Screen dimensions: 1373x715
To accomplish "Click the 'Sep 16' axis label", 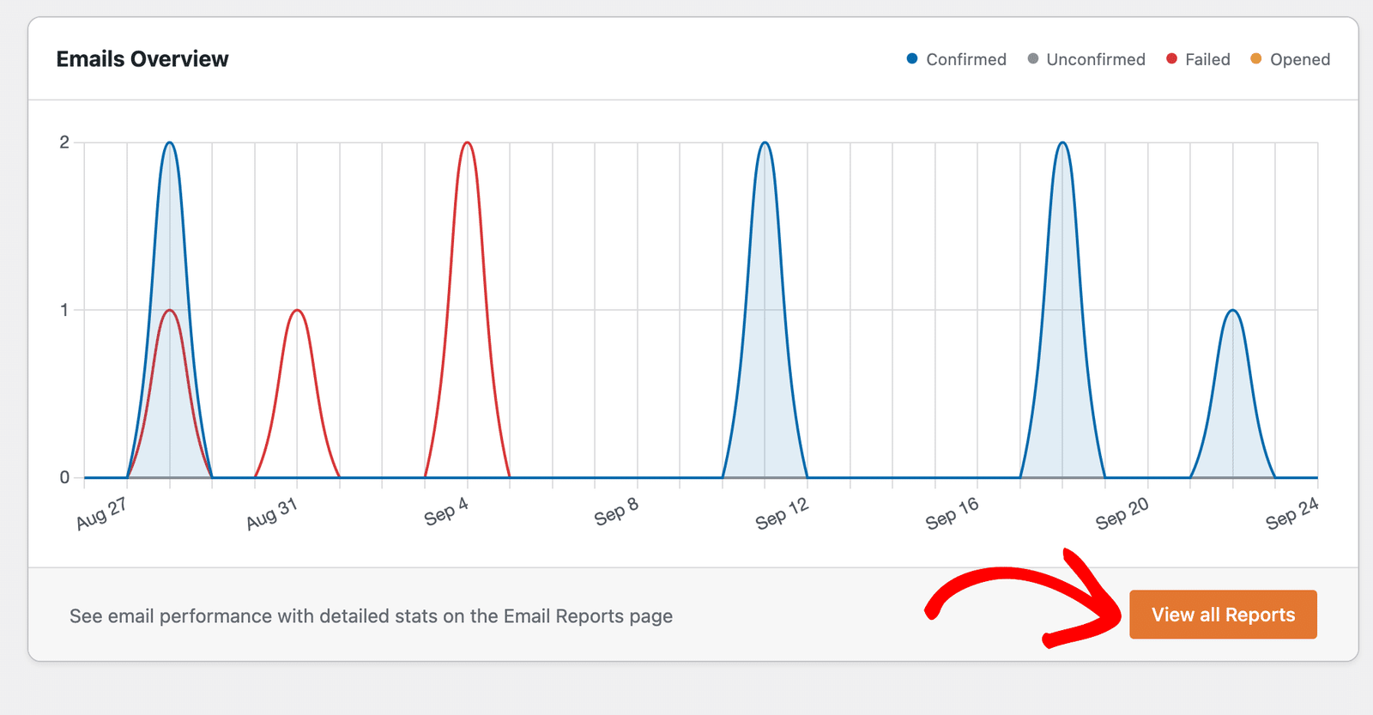I will point(952,513).
